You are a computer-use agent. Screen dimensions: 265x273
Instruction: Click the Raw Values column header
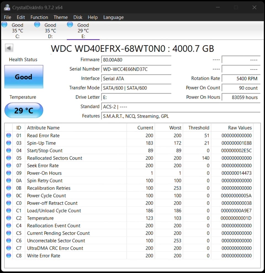point(240,128)
